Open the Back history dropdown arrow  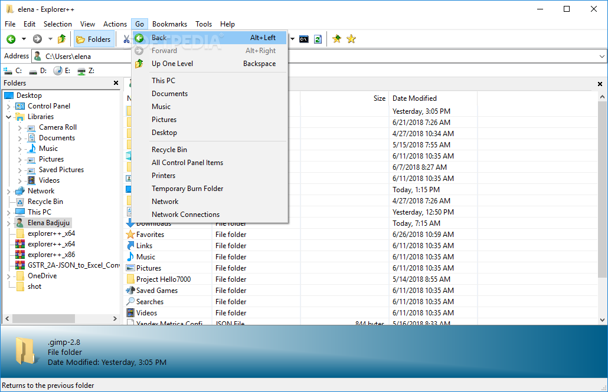click(x=24, y=39)
